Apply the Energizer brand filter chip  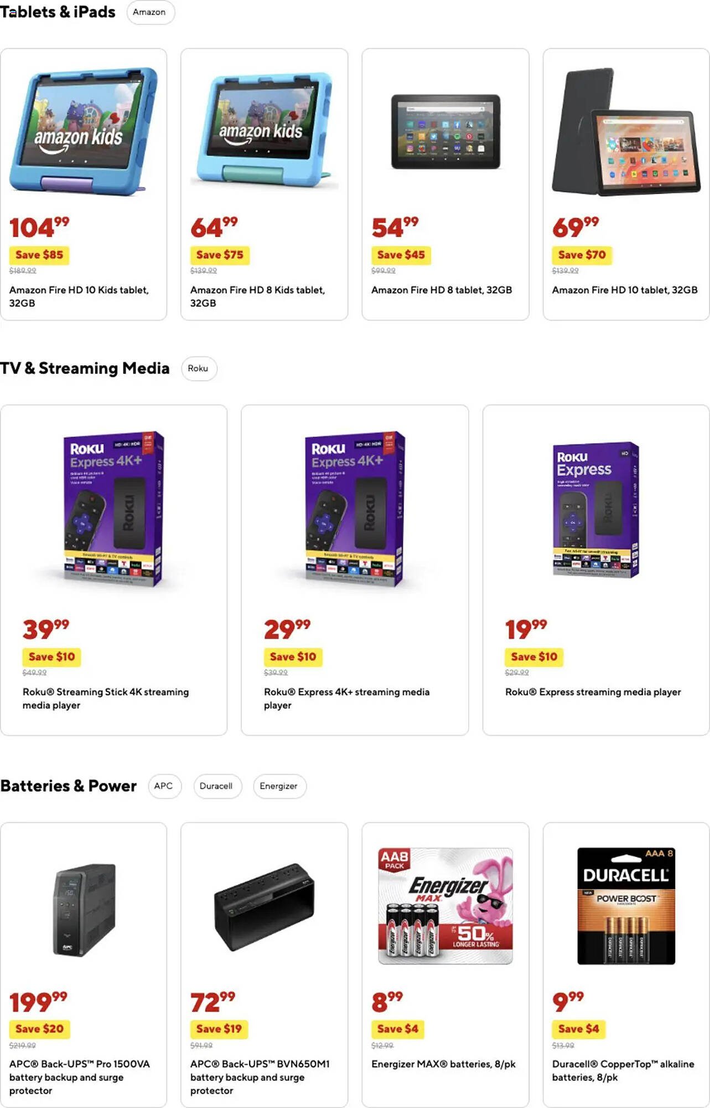[x=279, y=786]
